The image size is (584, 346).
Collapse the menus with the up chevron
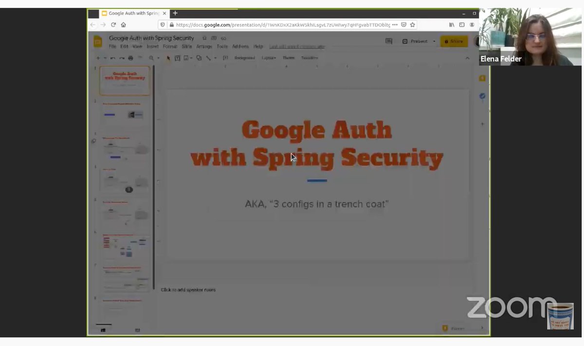click(468, 58)
